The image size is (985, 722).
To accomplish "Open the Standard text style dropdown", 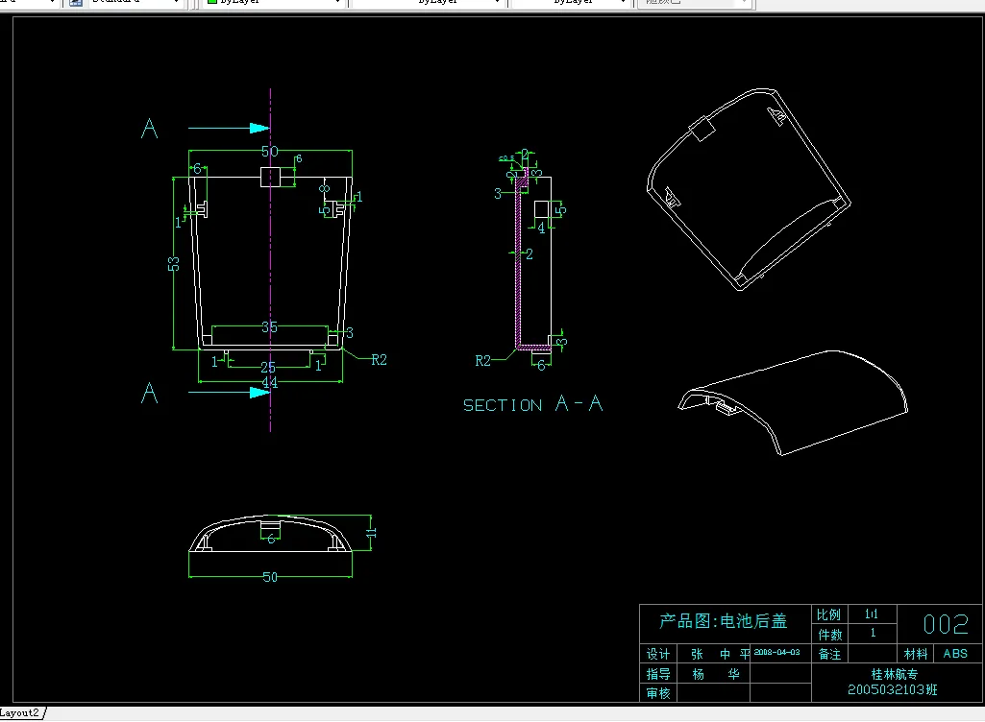I will (177, 4).
